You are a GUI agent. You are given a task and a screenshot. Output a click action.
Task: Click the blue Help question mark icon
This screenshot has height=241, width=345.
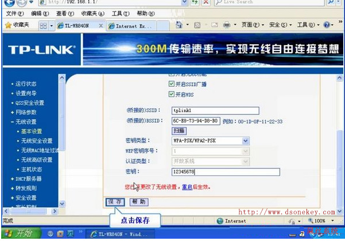(x=327, y=25)
